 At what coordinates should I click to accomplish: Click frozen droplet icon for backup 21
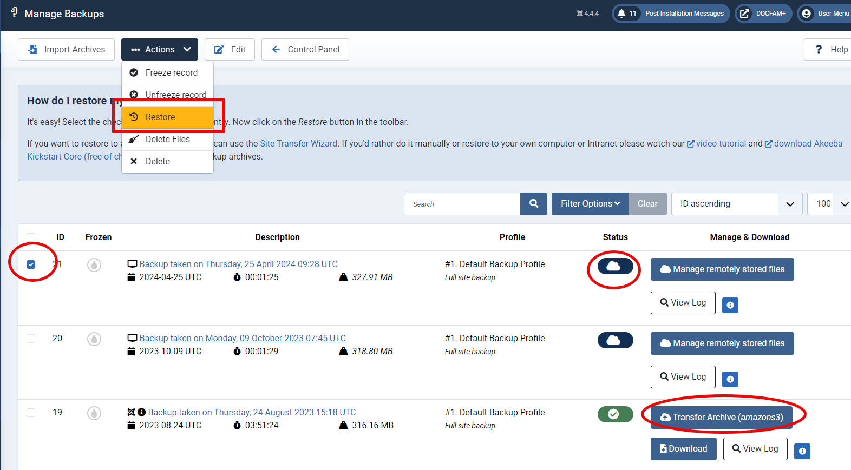click(x=94, y=265)
